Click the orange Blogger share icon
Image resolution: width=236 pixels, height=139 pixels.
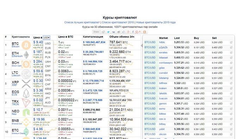coord(144,32)
